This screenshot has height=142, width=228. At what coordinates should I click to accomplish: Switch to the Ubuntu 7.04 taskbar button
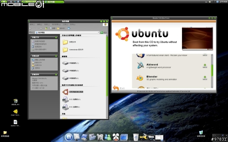[32, 2]
